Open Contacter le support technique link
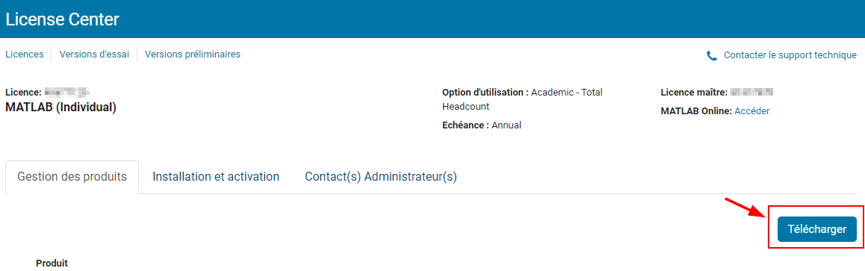The width and height of the screenshot is (865, 271). coord(790,55)
